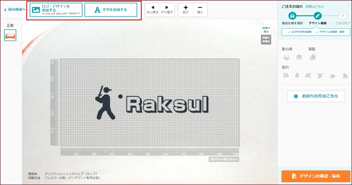
Task: Click the 複製 duplicate icon
Action: 313,57
